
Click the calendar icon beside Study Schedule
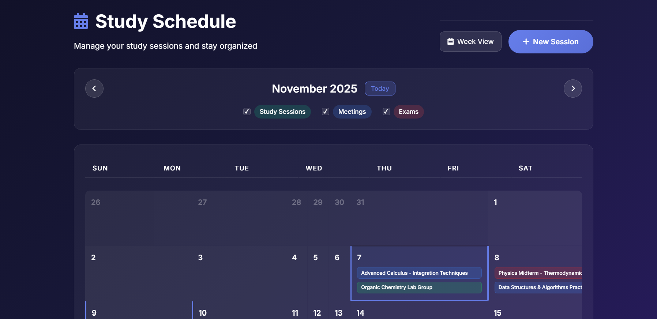click(x=81, y=21)
